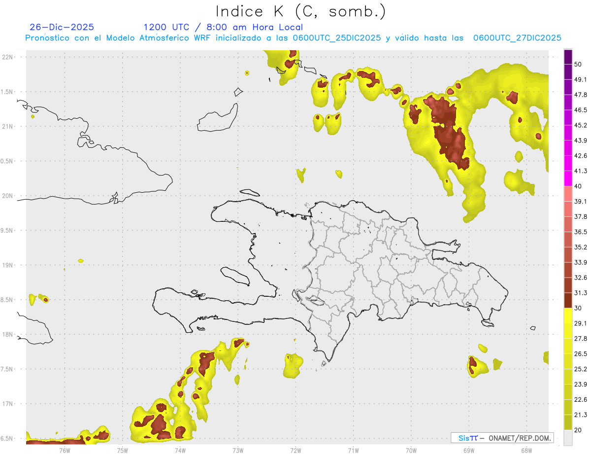Click the colorbar value "36.5"
Viewport: 591px width, 457px height.
(x=581, y=232)
